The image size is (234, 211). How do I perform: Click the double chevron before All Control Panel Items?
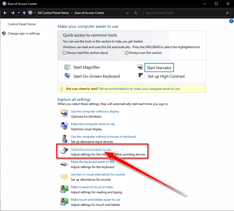click(35, 13)
